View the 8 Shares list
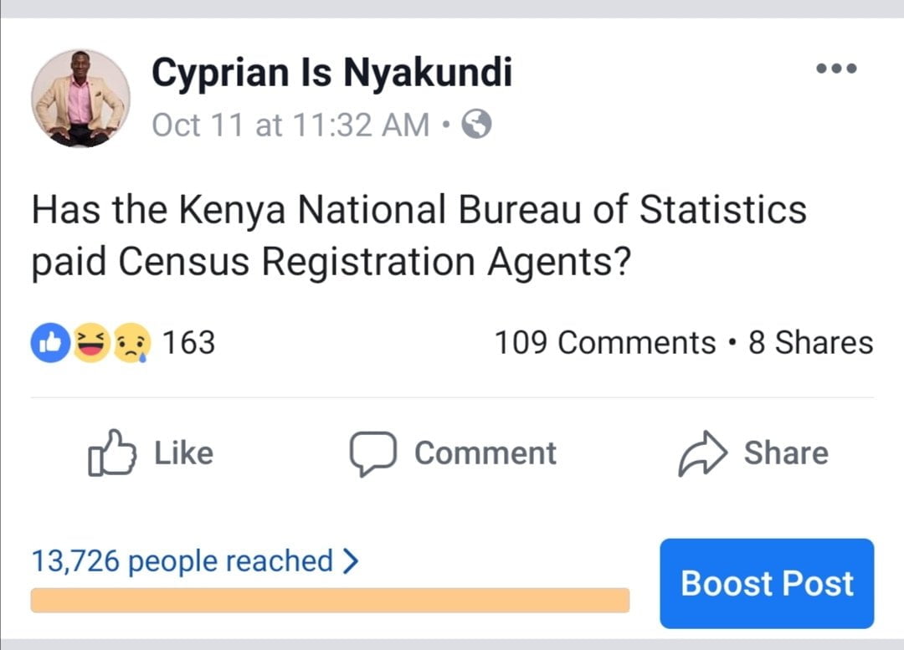 click(810, 343)
